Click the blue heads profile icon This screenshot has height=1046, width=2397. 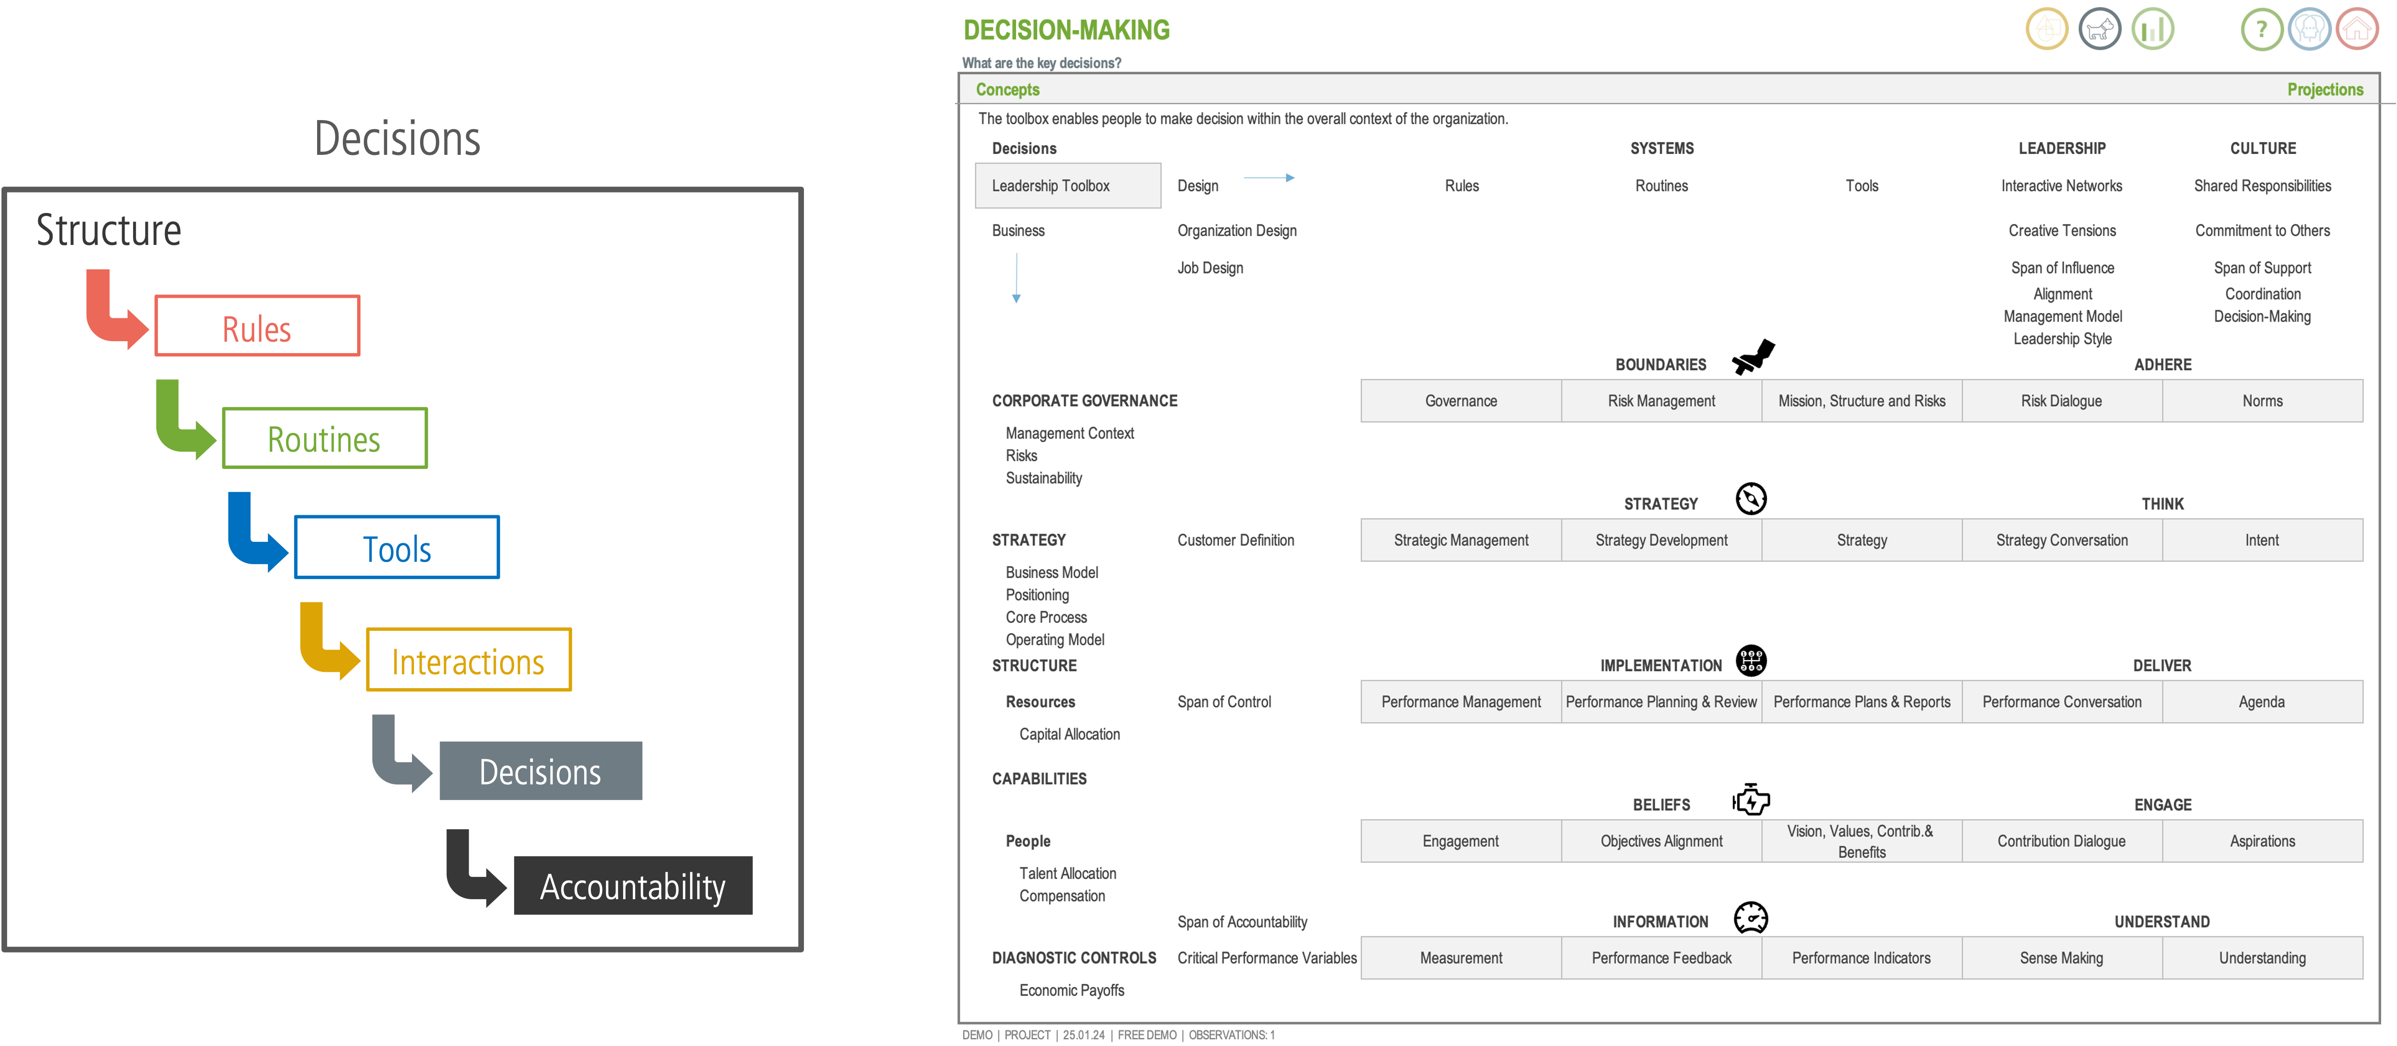(x=2309, y=30)
